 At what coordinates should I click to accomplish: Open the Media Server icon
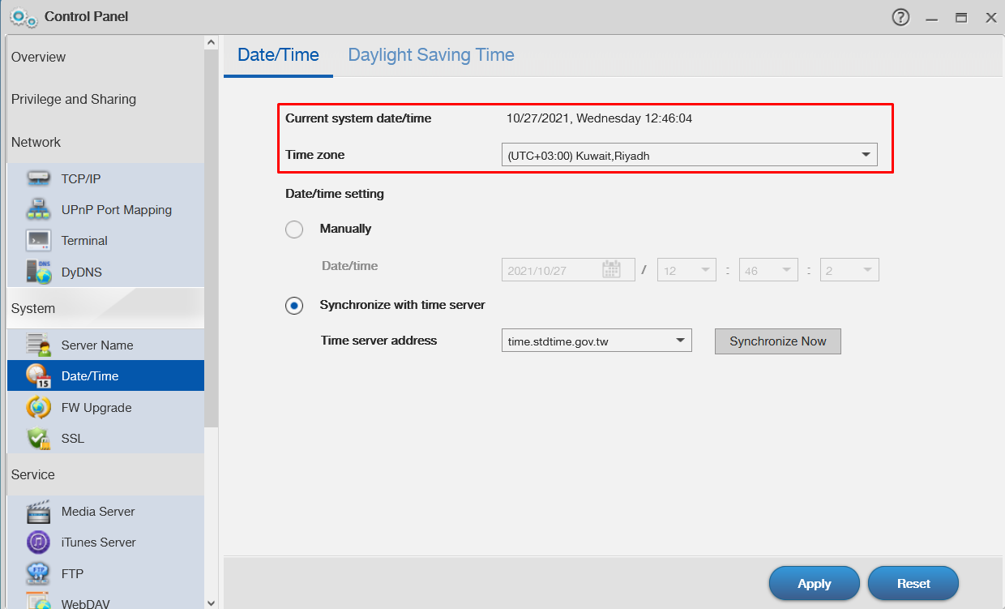(x=39, y=511)
